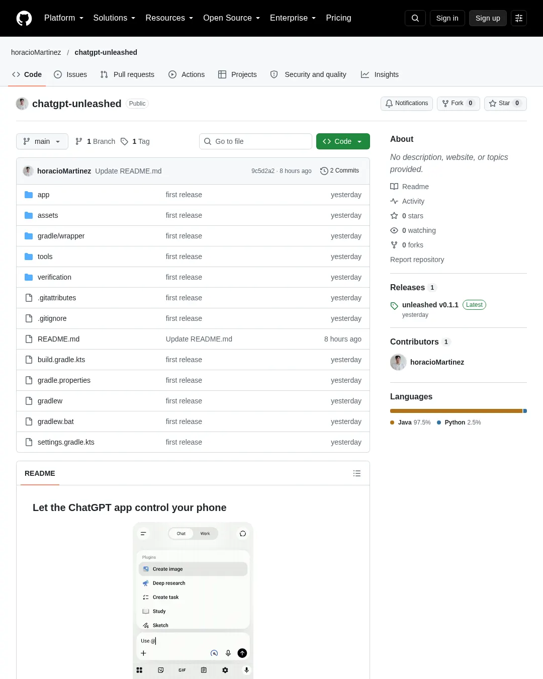Screen dimensions: 543x679
Task: Switch to the Actions tab
Action: [187, 74]
